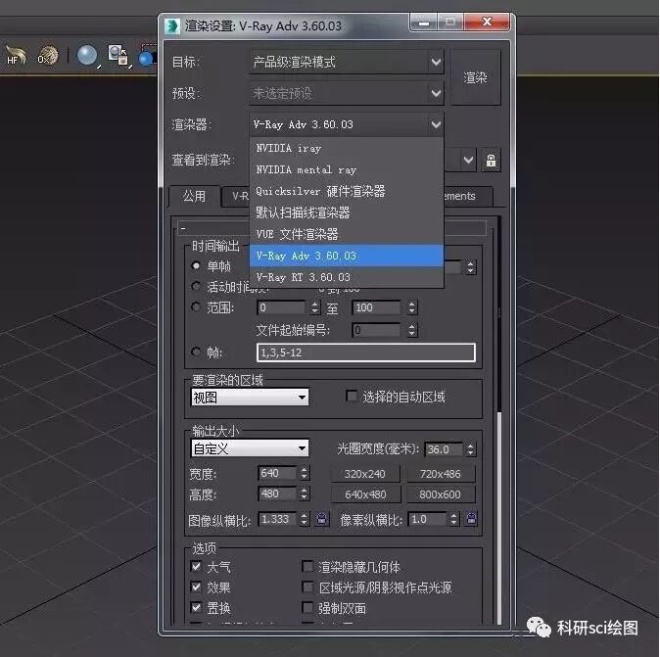Enable 强制双面 checkbox
This screenshot has width=660, height=657.
click(307, 608)
